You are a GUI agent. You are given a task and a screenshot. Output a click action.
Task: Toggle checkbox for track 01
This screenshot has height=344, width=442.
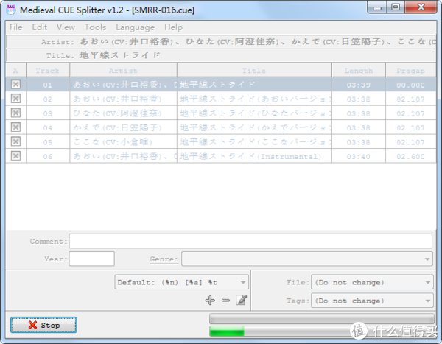coord(15,85)
